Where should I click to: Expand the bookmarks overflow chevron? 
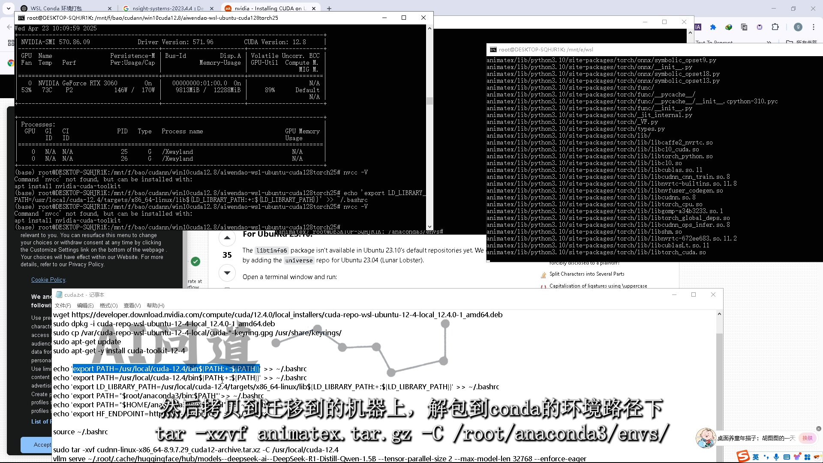click(769, 42)
